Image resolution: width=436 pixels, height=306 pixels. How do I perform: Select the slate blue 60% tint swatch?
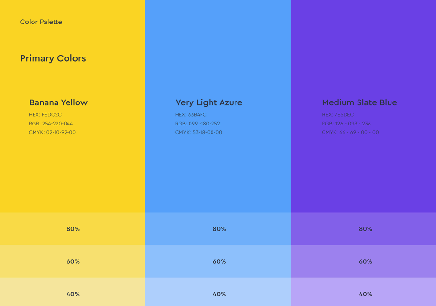tap(365, 261)
